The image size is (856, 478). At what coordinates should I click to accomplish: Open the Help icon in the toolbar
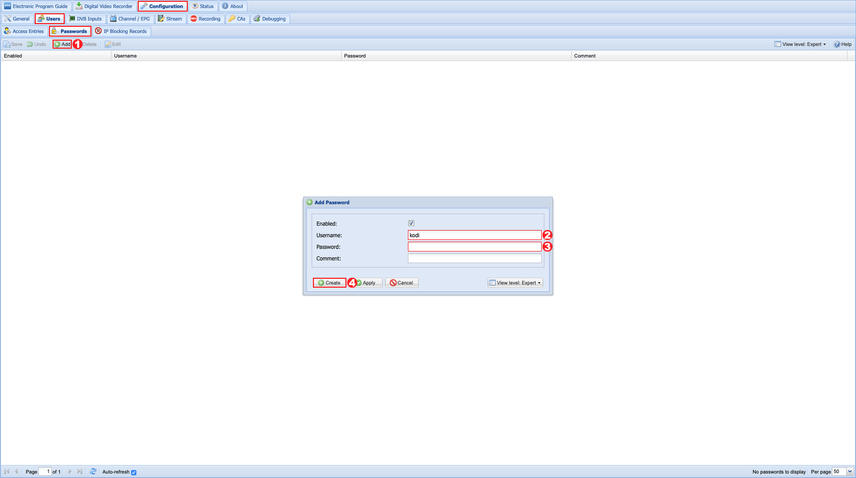837,44
